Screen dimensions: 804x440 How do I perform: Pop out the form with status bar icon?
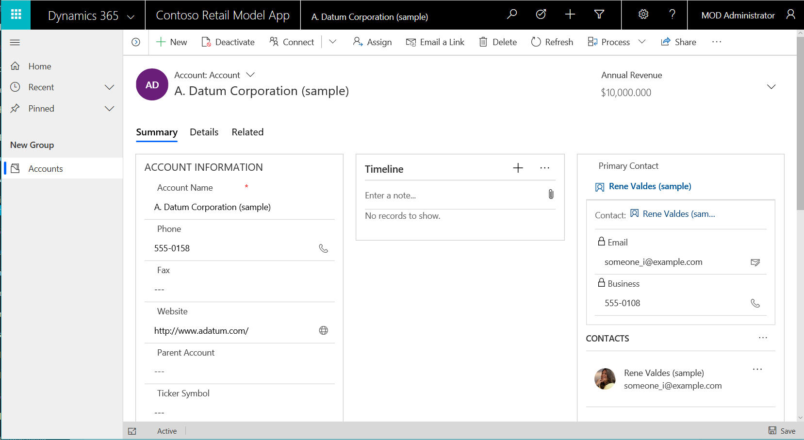132,431
